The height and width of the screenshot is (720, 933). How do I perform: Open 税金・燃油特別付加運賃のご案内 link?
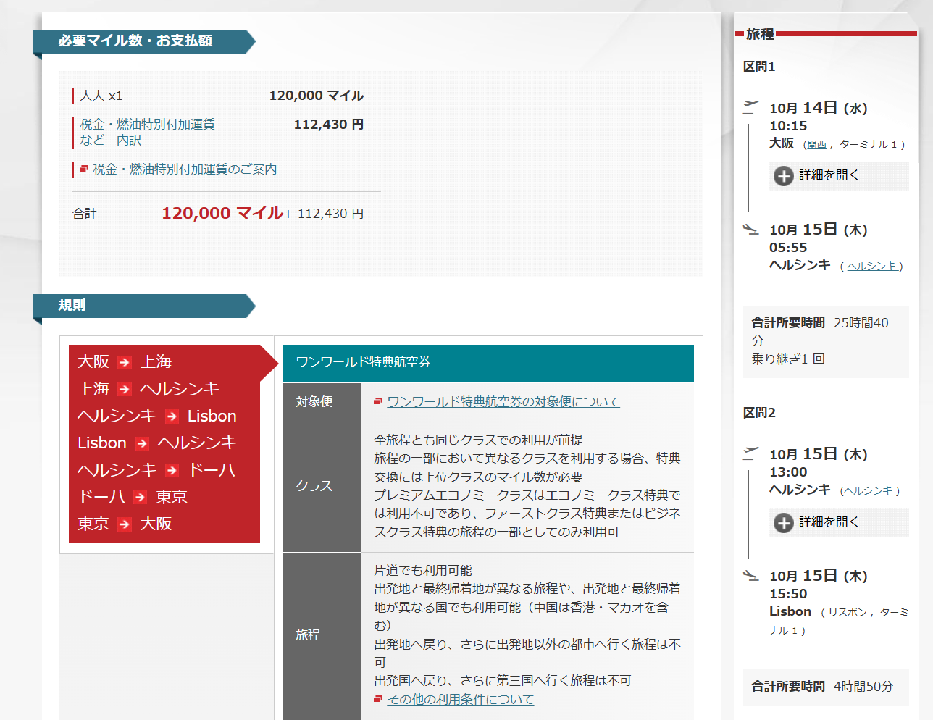tap(184, 169)
